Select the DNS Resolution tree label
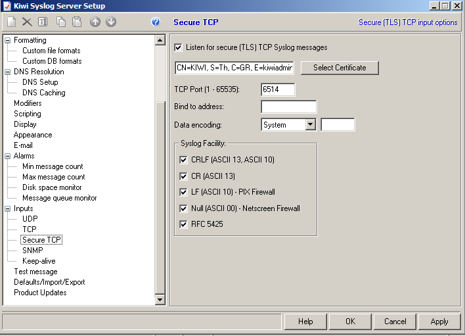Image resolution: width=465 pixels, height=336 pixels. (x=39, y=72)
